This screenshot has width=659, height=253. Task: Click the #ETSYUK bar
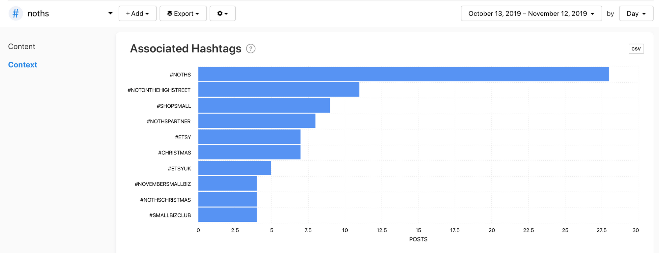click(234, 168)
